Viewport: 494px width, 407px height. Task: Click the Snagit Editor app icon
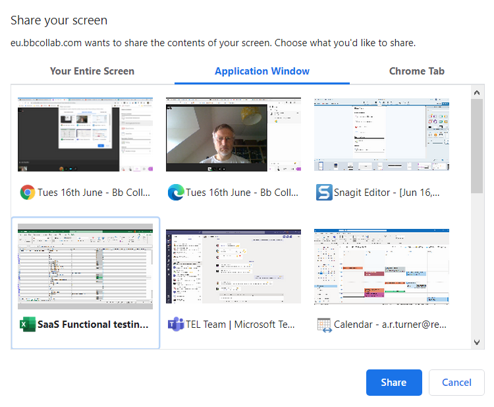(323, 193)
